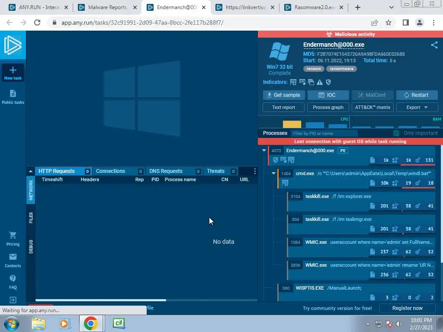Click the ransomware tag
The height and width of the screenshot is (332, 443).
click(341, 69)
